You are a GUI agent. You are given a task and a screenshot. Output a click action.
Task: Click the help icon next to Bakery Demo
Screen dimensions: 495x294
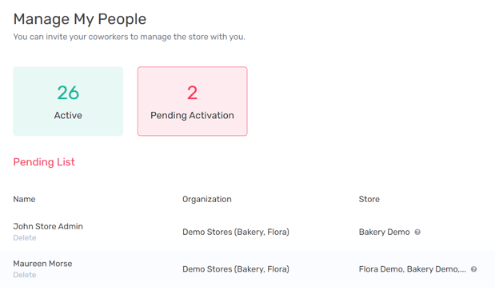[417, 232]
